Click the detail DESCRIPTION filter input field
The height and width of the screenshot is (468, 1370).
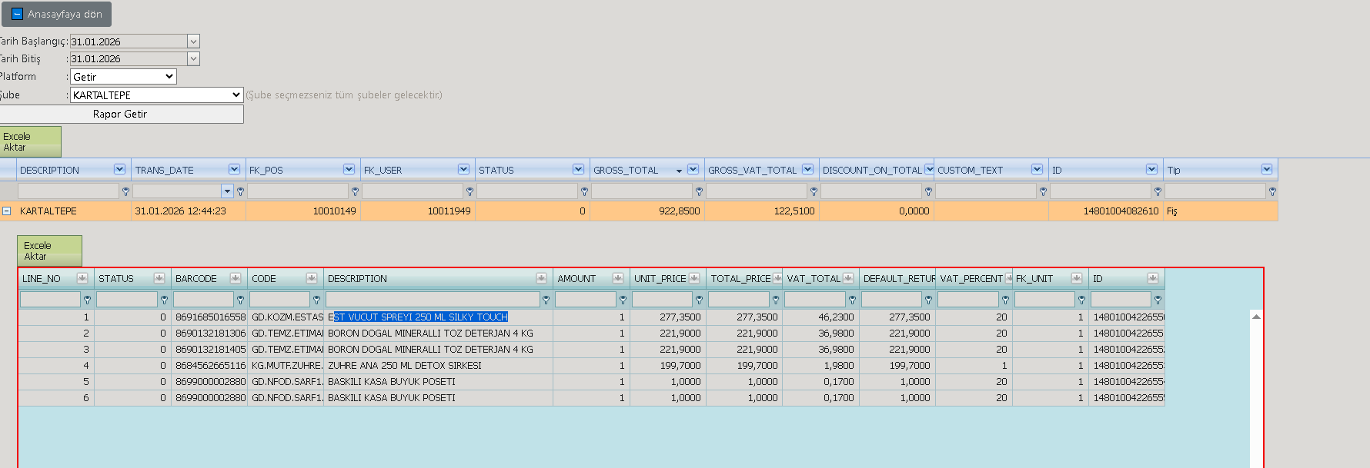coord(433,299)
